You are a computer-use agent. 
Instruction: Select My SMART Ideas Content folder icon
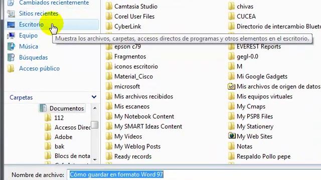(109, 126)
